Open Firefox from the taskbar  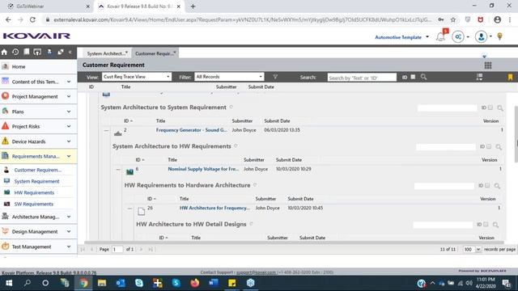coord(195,283)
